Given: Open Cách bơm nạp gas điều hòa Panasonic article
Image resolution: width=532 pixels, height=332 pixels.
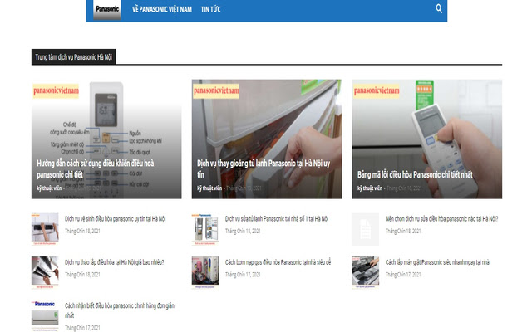Looking at the screenshot, I should click(278, 262).
